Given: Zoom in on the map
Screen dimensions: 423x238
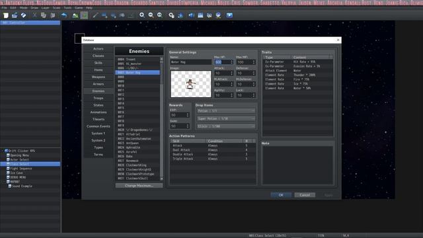Looking at the screenshot, I should (142, 15).
